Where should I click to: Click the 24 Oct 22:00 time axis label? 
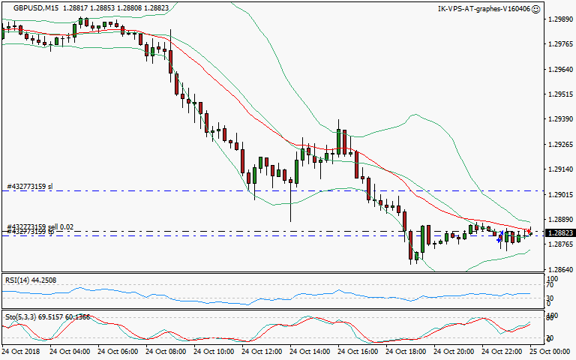(502, 352)
